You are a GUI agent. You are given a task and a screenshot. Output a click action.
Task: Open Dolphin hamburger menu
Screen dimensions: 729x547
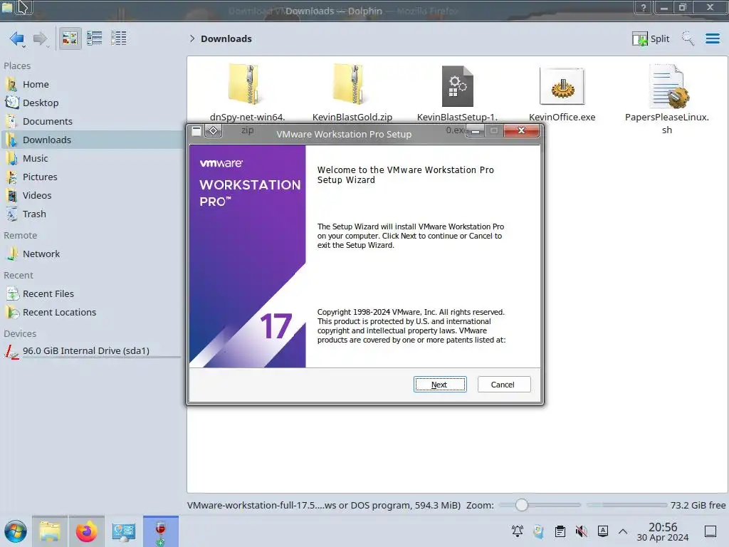[712, 38]
